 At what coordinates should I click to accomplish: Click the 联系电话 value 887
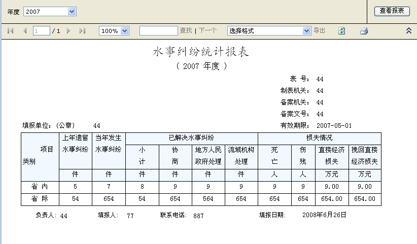(198, 216)
